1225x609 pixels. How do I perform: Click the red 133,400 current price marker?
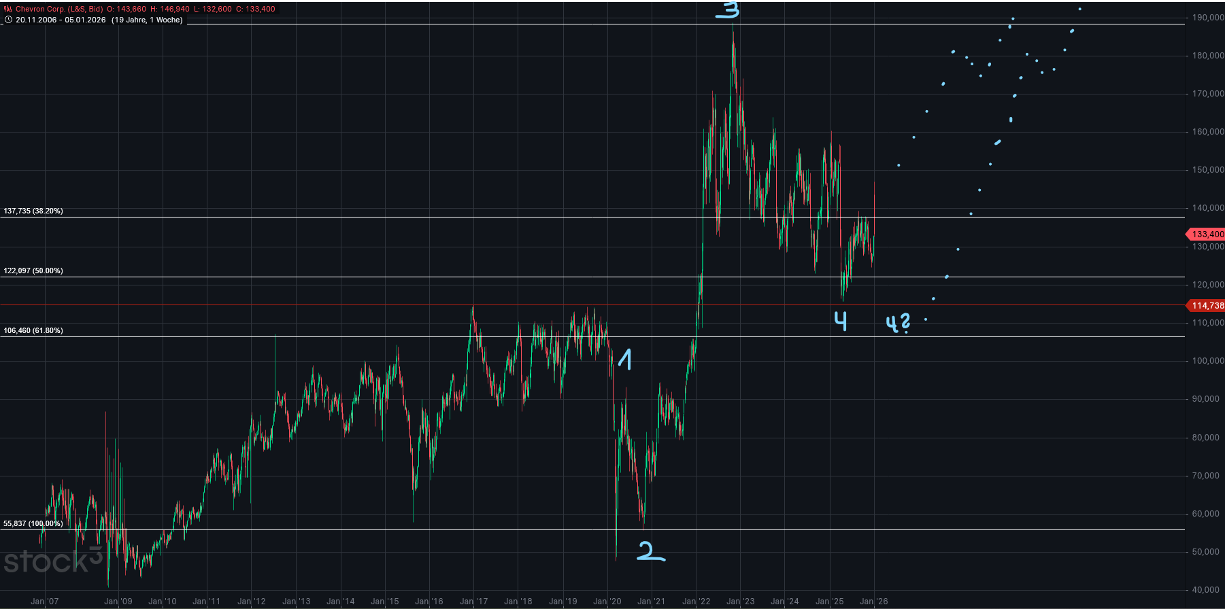1207,234
